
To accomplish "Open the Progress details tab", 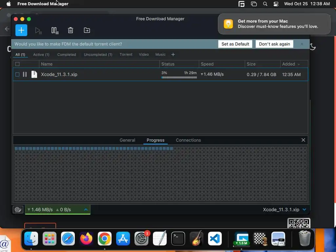I will (x=156, y=140).
